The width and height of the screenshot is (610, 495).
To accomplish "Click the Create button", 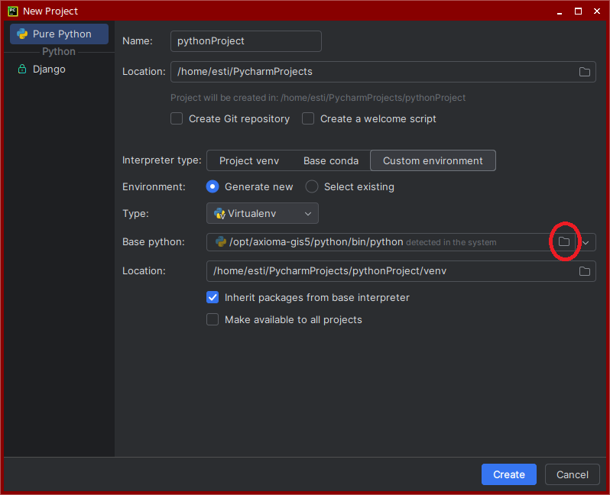I will pos(508,474).
